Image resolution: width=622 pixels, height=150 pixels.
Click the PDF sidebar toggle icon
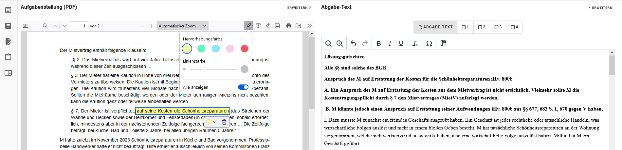[26, 26]
